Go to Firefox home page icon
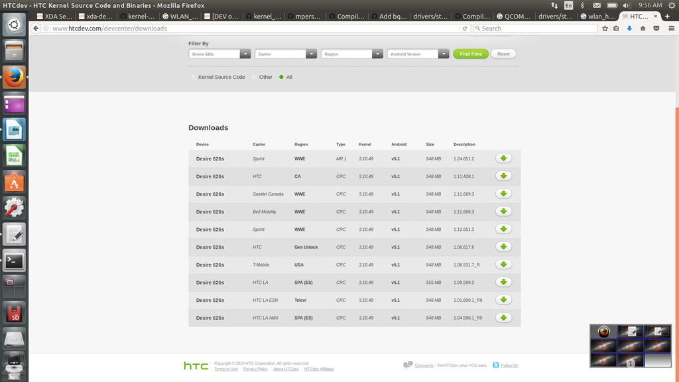Viewport: 679px width, 382px height. click(643, 29)
